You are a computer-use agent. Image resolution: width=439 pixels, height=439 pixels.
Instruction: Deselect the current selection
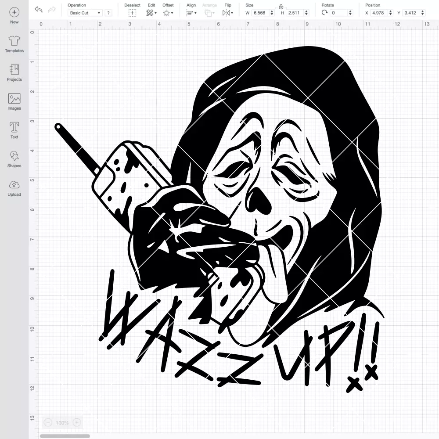(x=132, y=13)
